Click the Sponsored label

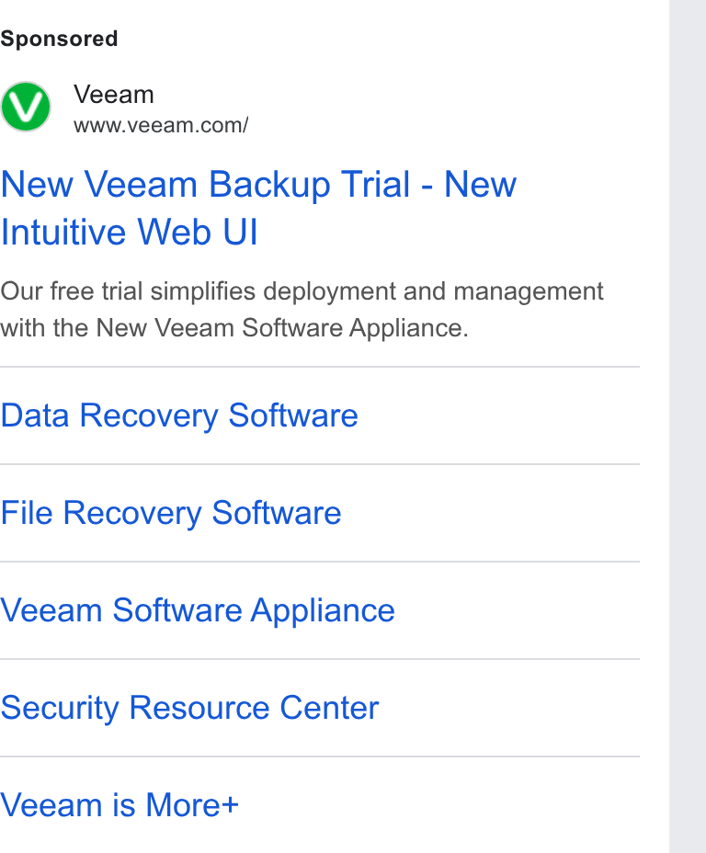(x=59, y=39)
